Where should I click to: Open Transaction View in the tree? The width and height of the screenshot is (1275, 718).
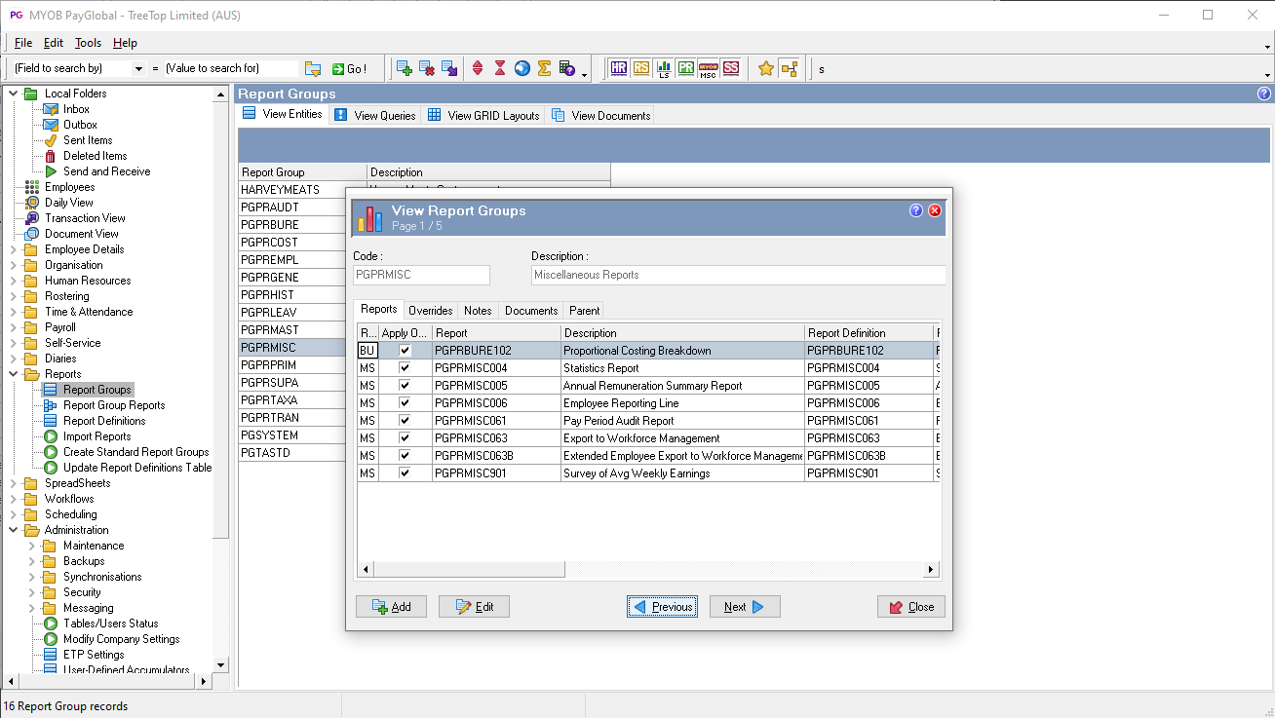coord(85,218)
